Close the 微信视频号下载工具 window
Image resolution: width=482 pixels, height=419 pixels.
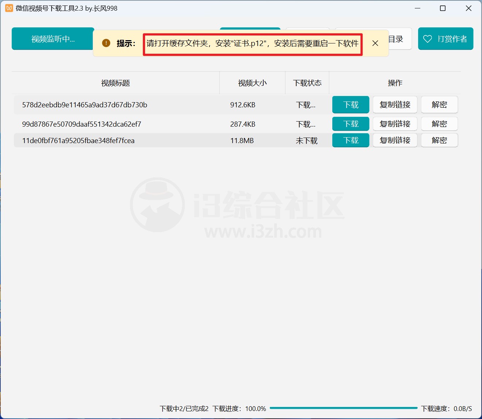coord(468,8)
